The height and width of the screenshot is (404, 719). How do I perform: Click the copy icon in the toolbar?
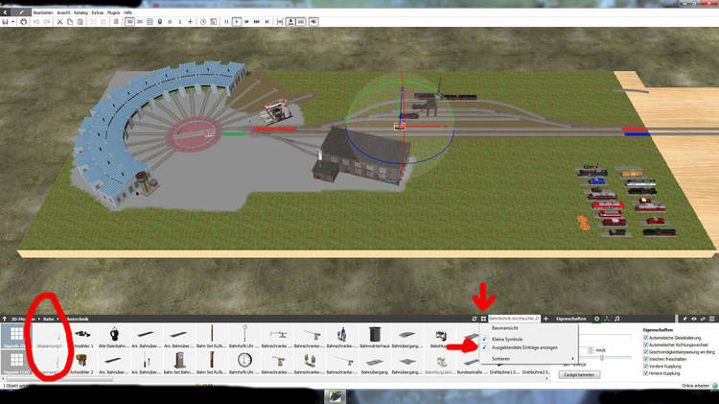(x=70, y=21)
